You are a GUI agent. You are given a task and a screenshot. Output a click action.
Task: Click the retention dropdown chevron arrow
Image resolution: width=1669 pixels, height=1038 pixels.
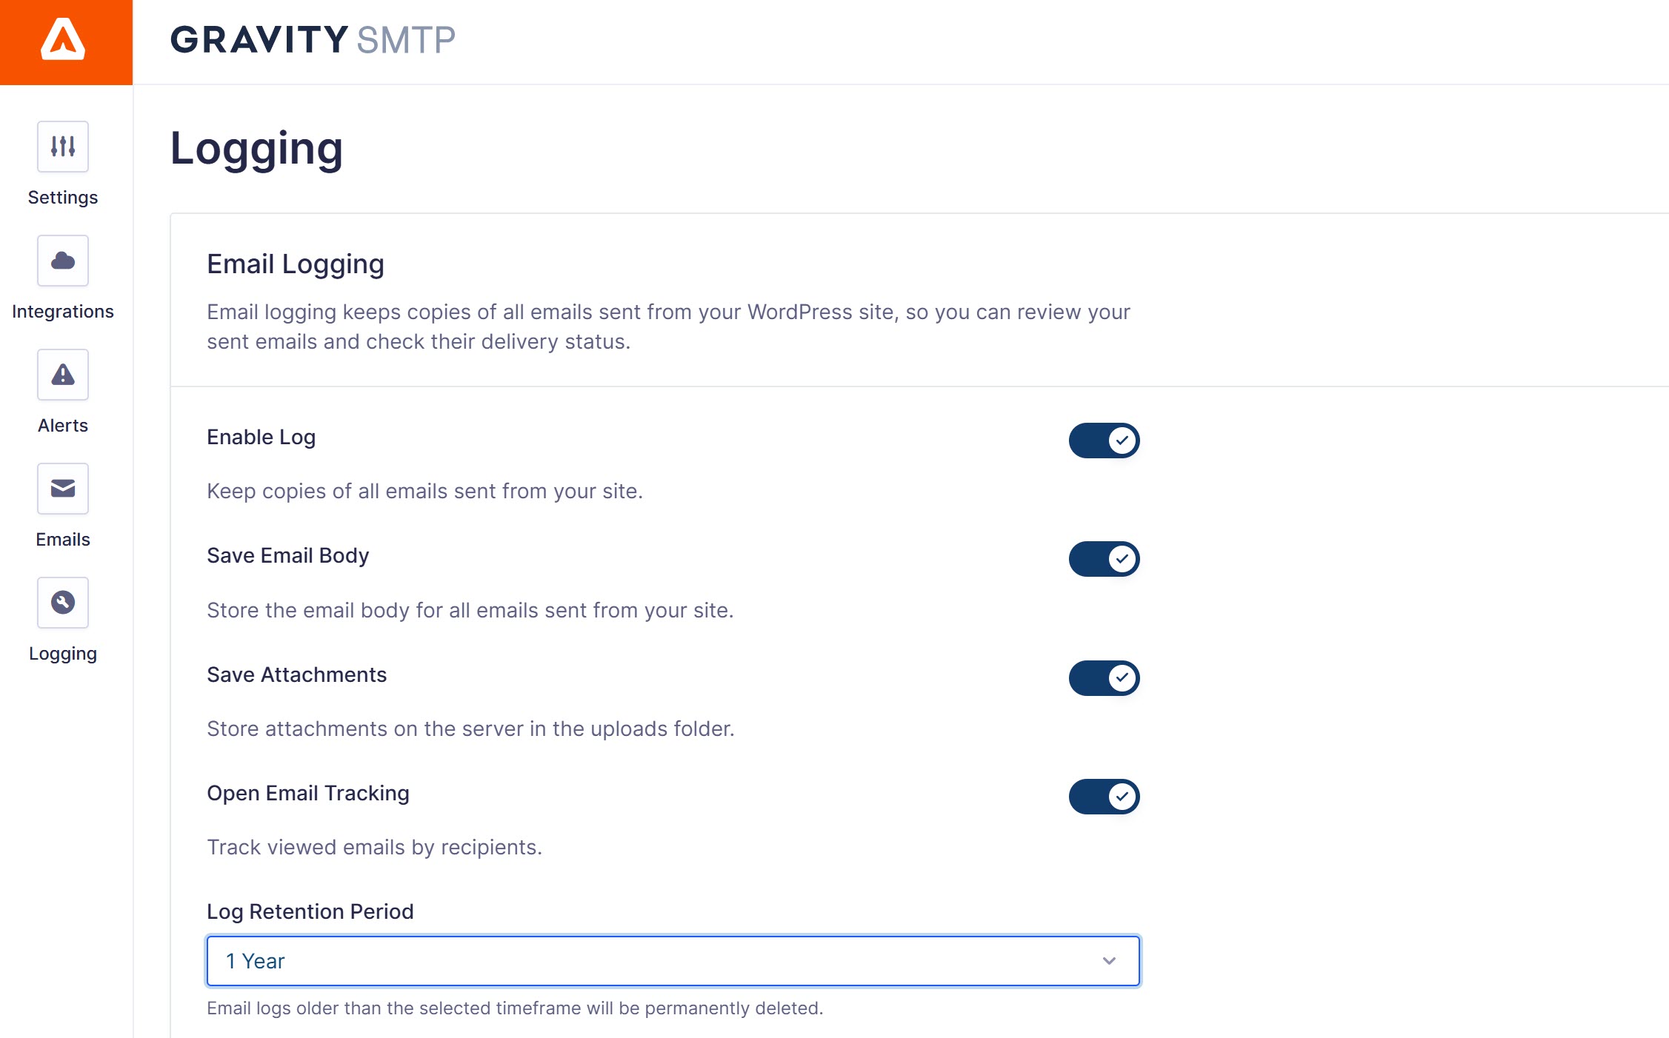coord(1108,961)
